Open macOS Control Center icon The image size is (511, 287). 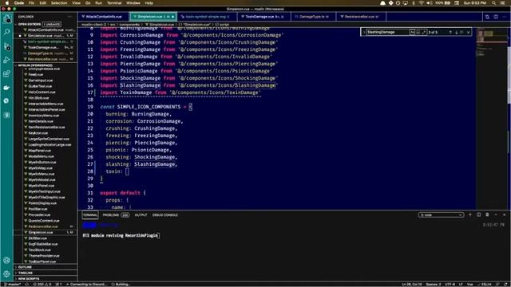(503, 3)
